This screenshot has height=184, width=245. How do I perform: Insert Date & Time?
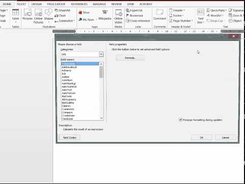pos(236,15)
